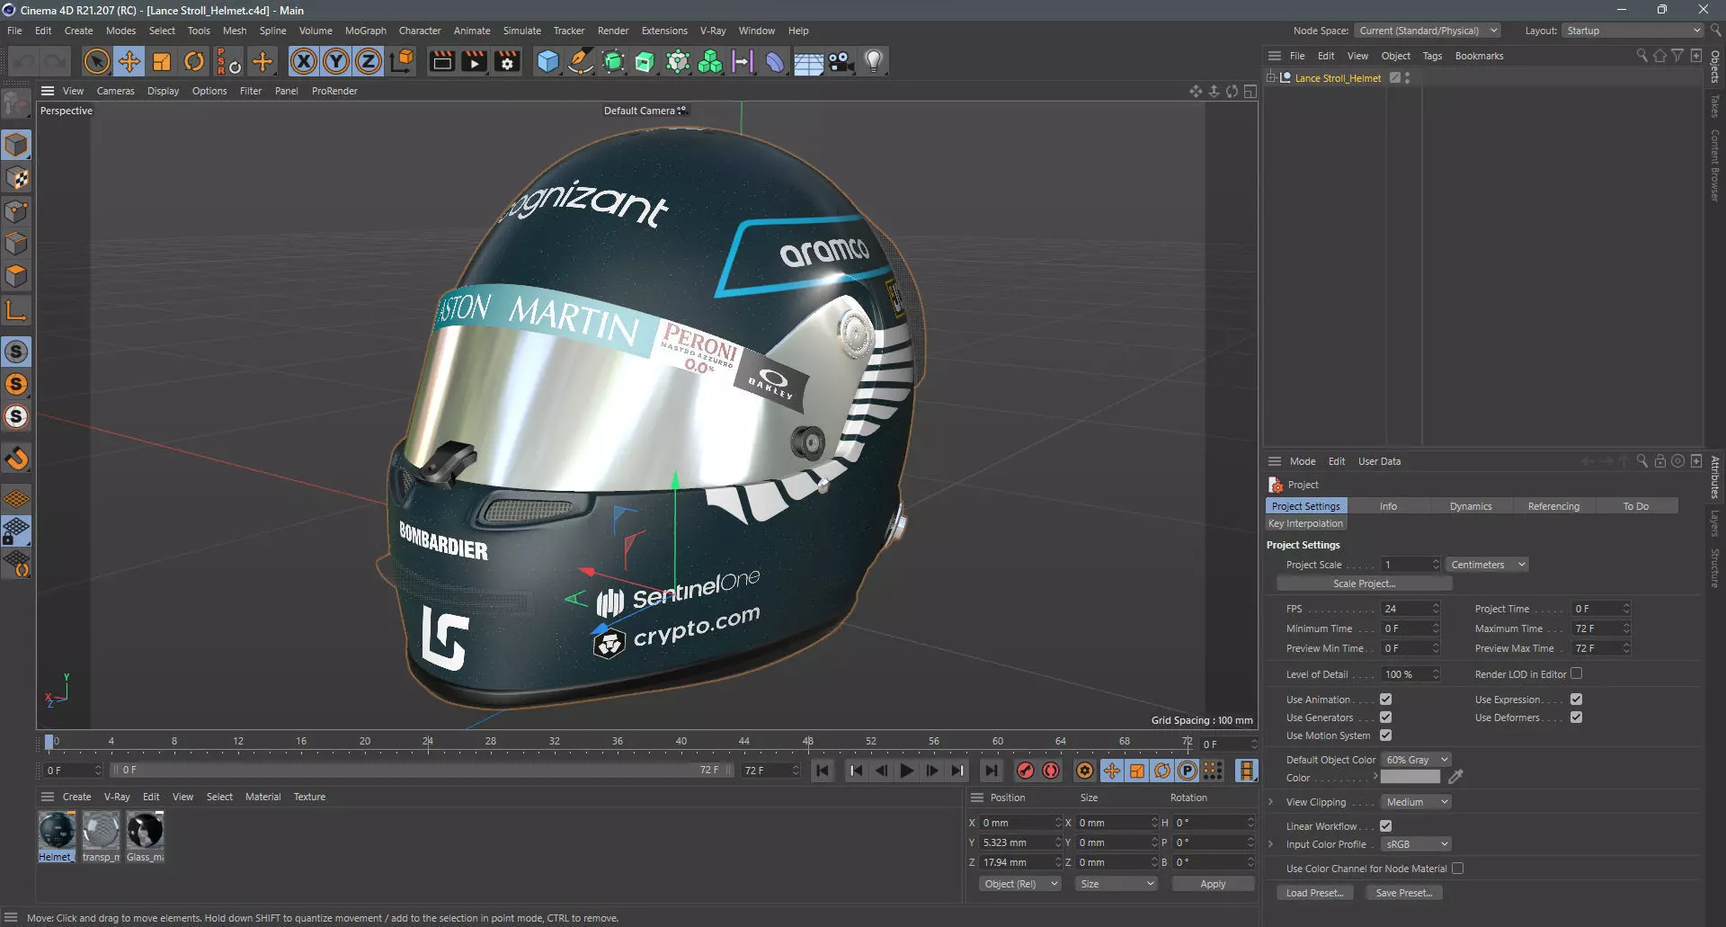Toggle the Use Generators checkbox
This screenshot has width=1726, height=927.
pyautogui.click(x=1385, y=718)
